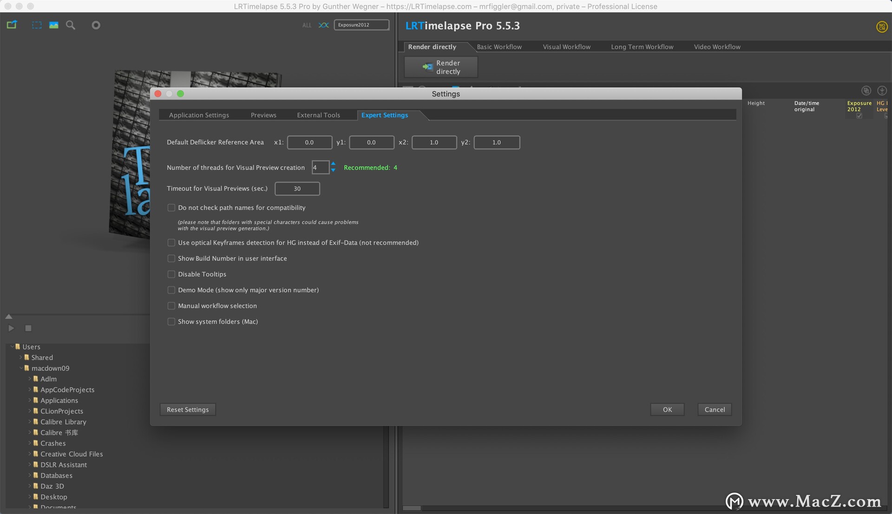Click the Reset Settings button
Viewport: 892px width, 514px height.
click(188, 409)
